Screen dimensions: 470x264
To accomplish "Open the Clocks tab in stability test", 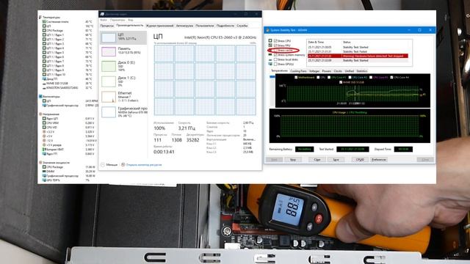I will click(x=338, y=71).
